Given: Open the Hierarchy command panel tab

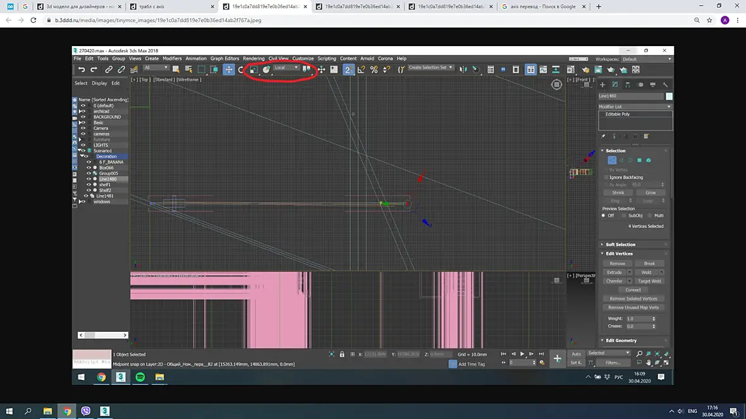Looking at the screenshot, I should point(628,85).
